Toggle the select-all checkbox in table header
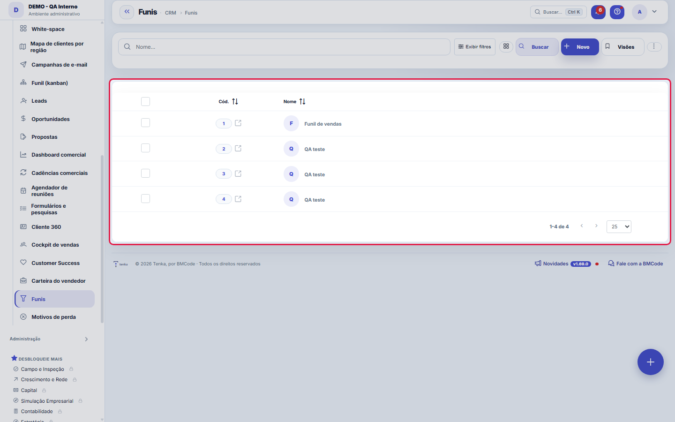Screen dimensions: 675x422 (145, 101)
